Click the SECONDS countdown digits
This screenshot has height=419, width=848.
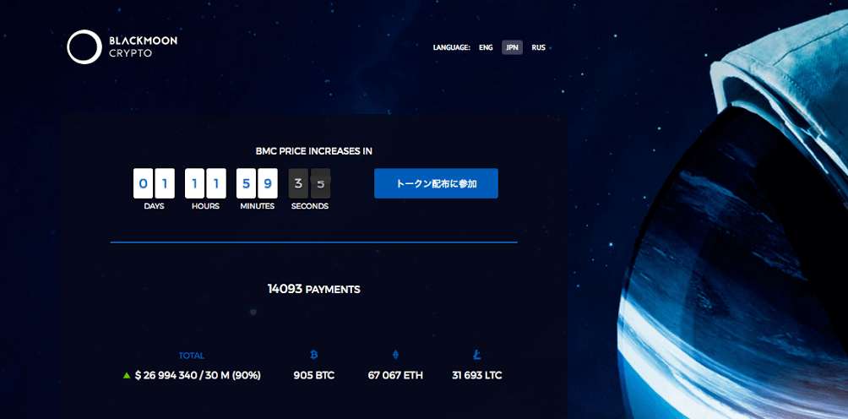(x=309, y=183)
